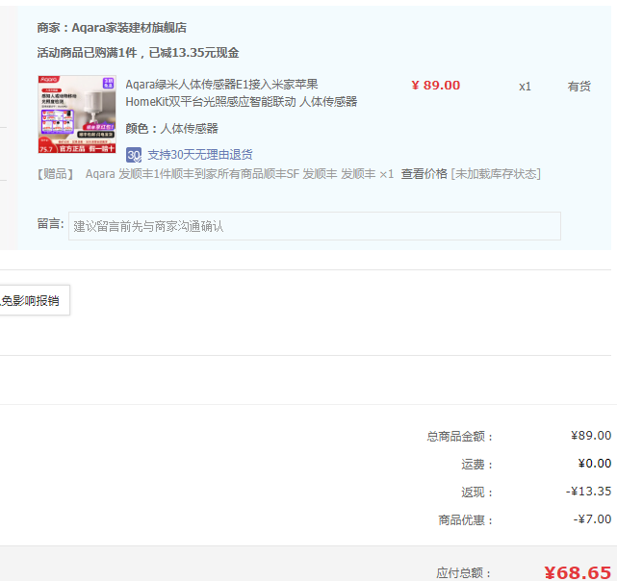
Task: Select the 未加载库存状态 gift status text
Action: (x=496, y=174)
